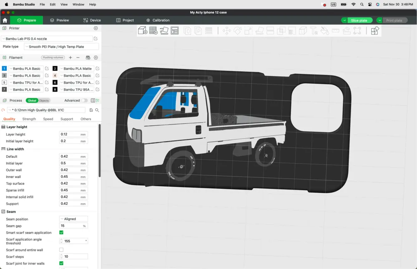Save the process preset disk icon
The image size is (417, 269).
tap(91, 110)
